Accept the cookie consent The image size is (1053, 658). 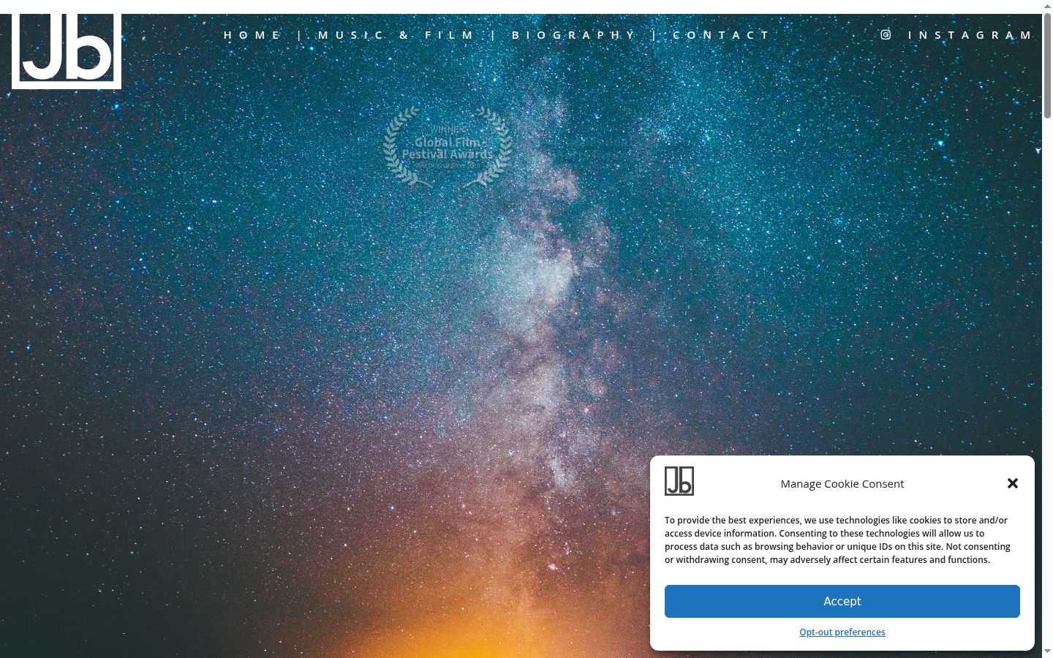tap(842, 601)
